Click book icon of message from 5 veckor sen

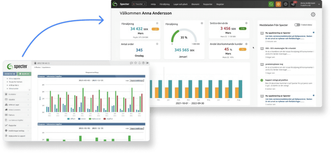pyautogui.click(x=262, y=96)
